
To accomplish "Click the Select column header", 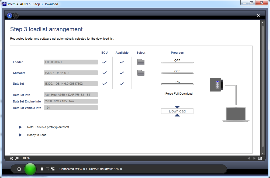I will point(141,53).
